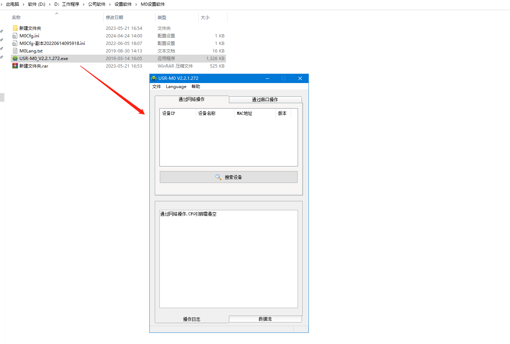Sort files by 修改日期 column
Viewport: 510px width, 344px height.
coord(114,17)
